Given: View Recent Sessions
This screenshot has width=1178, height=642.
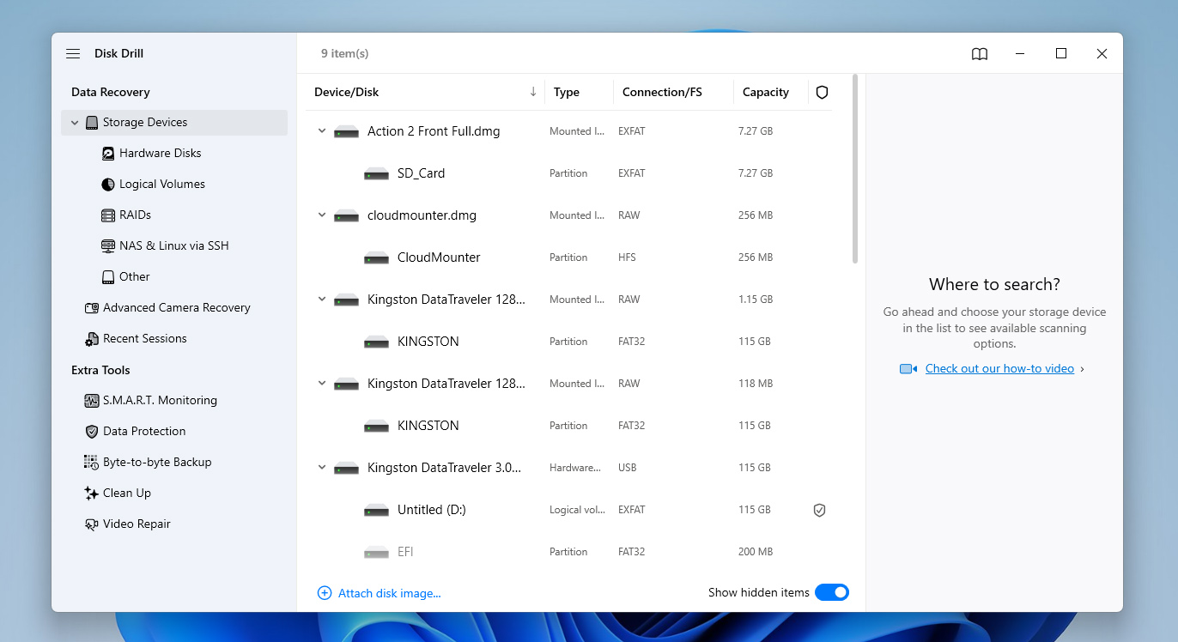Looking at the screenshot, I should tap(145, 338).
